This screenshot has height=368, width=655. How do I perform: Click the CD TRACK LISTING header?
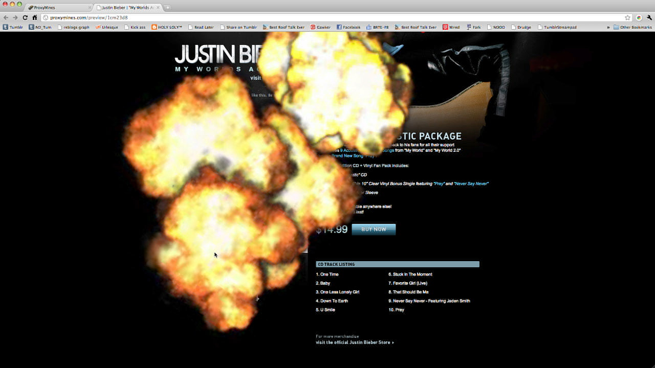398,264
